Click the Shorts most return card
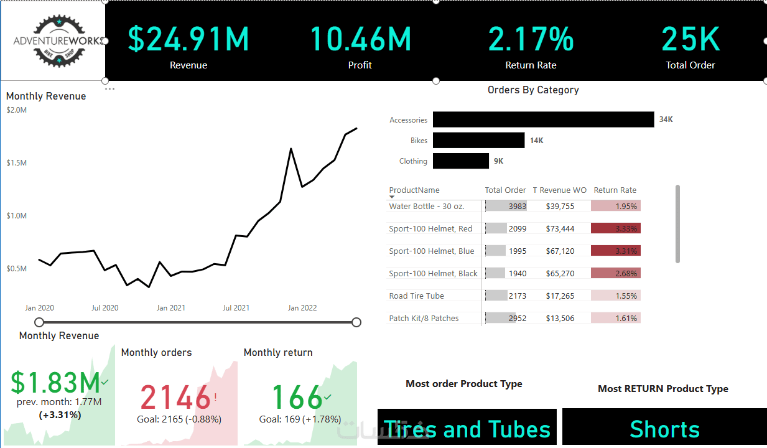 [x=664, y=427]
